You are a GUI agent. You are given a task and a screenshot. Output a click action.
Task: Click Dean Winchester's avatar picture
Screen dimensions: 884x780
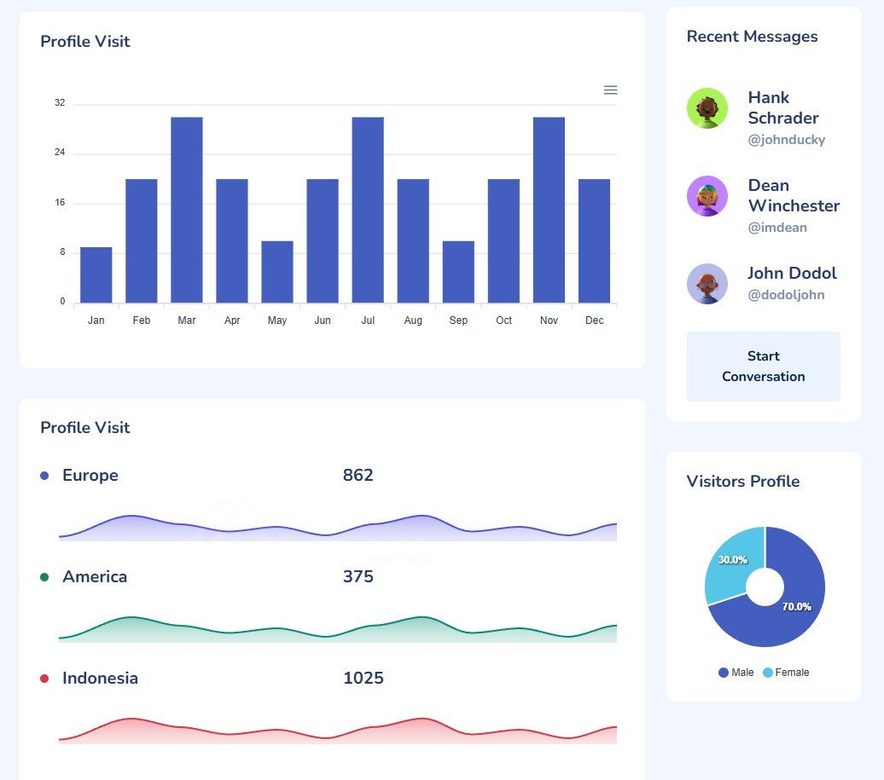[707, 196]
